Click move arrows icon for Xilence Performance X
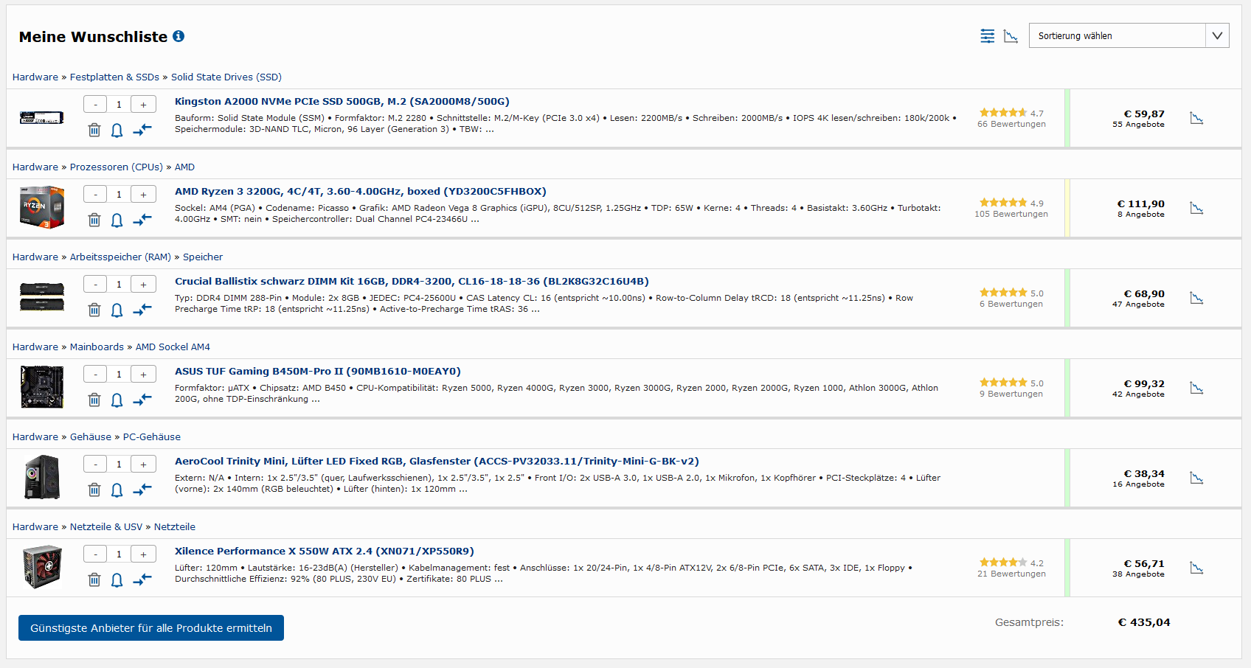Image resolution: width=1251 pixels, height=668 pixels. [x=142, y=580]
